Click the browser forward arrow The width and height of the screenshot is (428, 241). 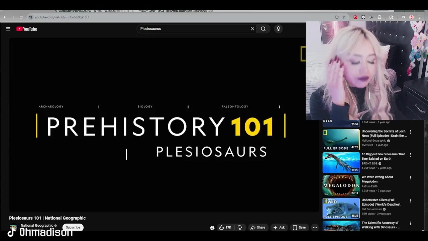(x=13, y=17)
